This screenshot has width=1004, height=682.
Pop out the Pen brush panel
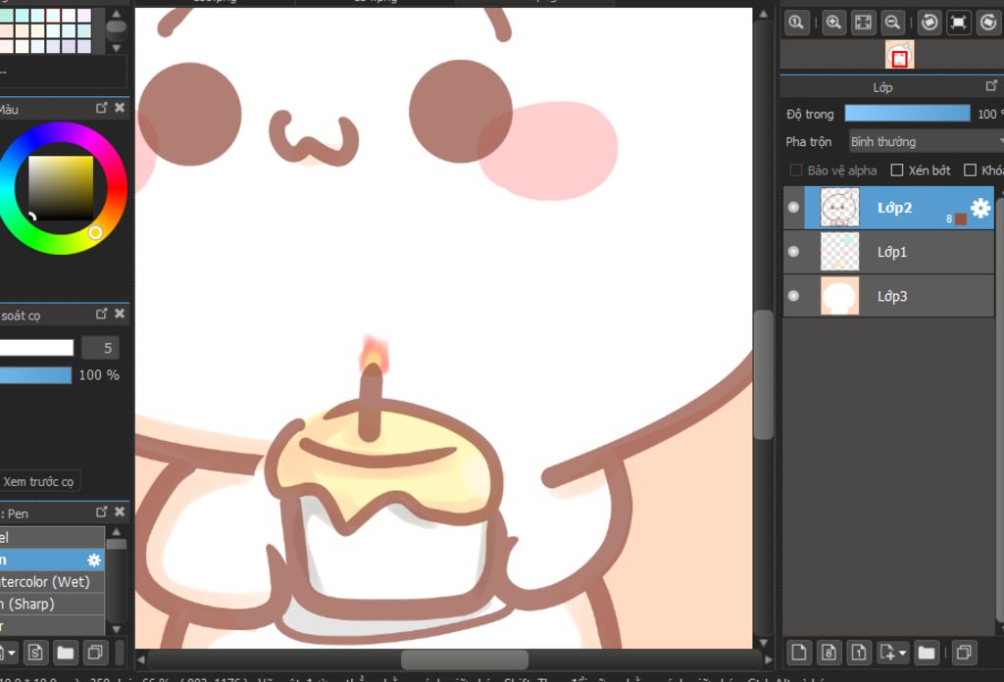101,511
